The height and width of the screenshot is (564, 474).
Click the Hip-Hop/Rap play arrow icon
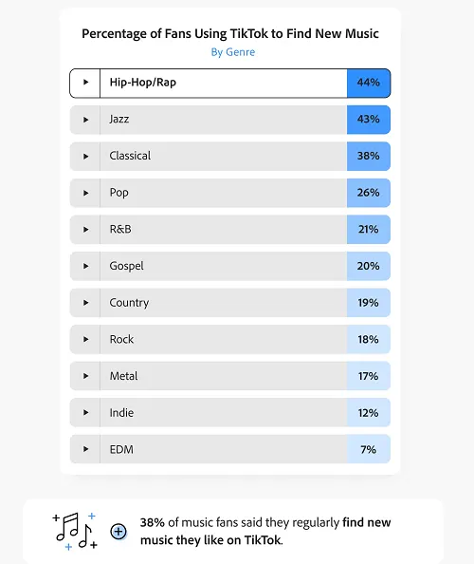85,82
